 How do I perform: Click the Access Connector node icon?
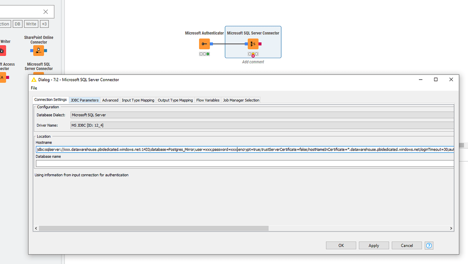[x=3, y=77]
